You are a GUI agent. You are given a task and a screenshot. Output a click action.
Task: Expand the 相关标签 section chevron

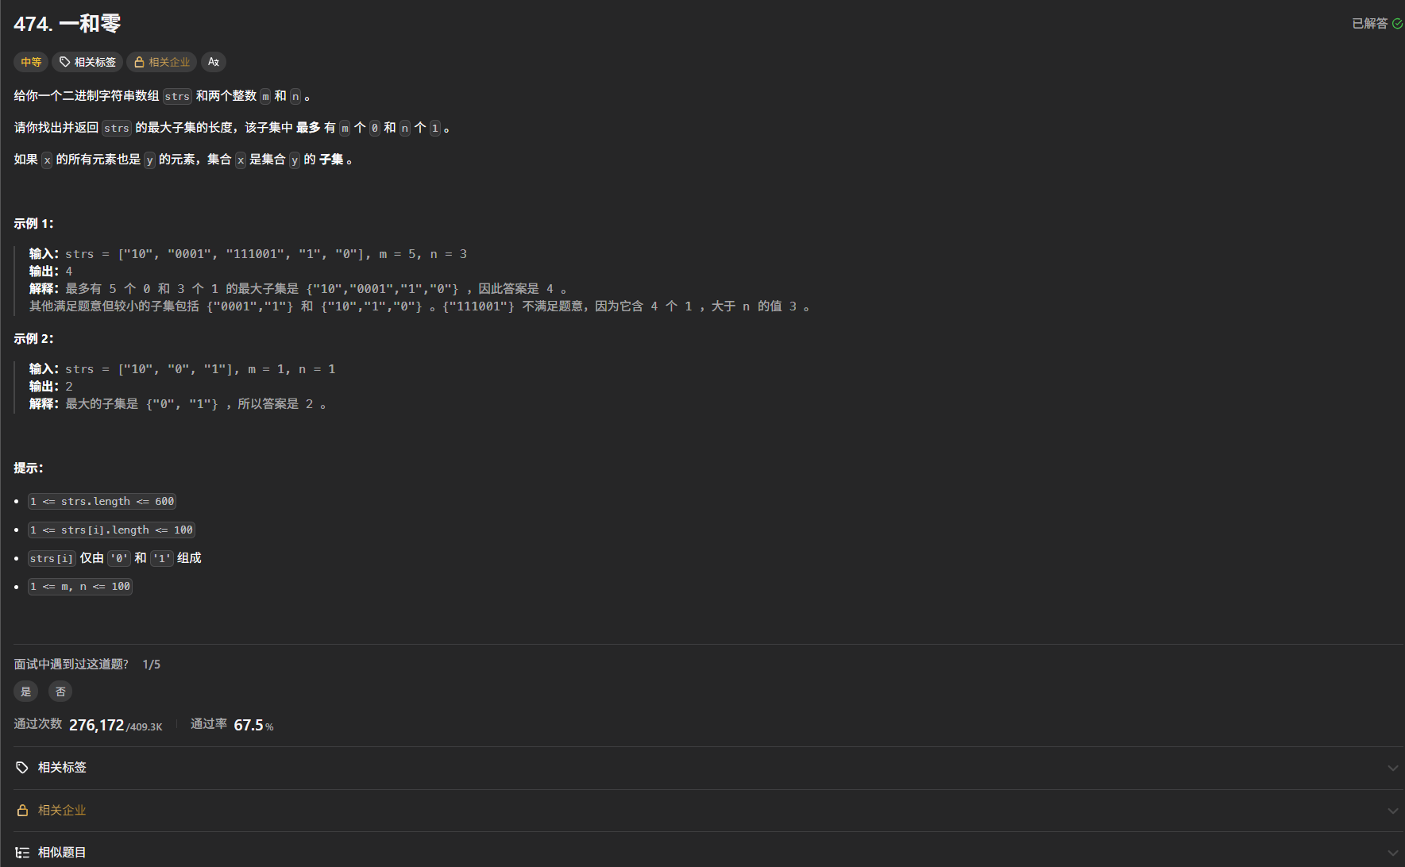coord(1392,769)
